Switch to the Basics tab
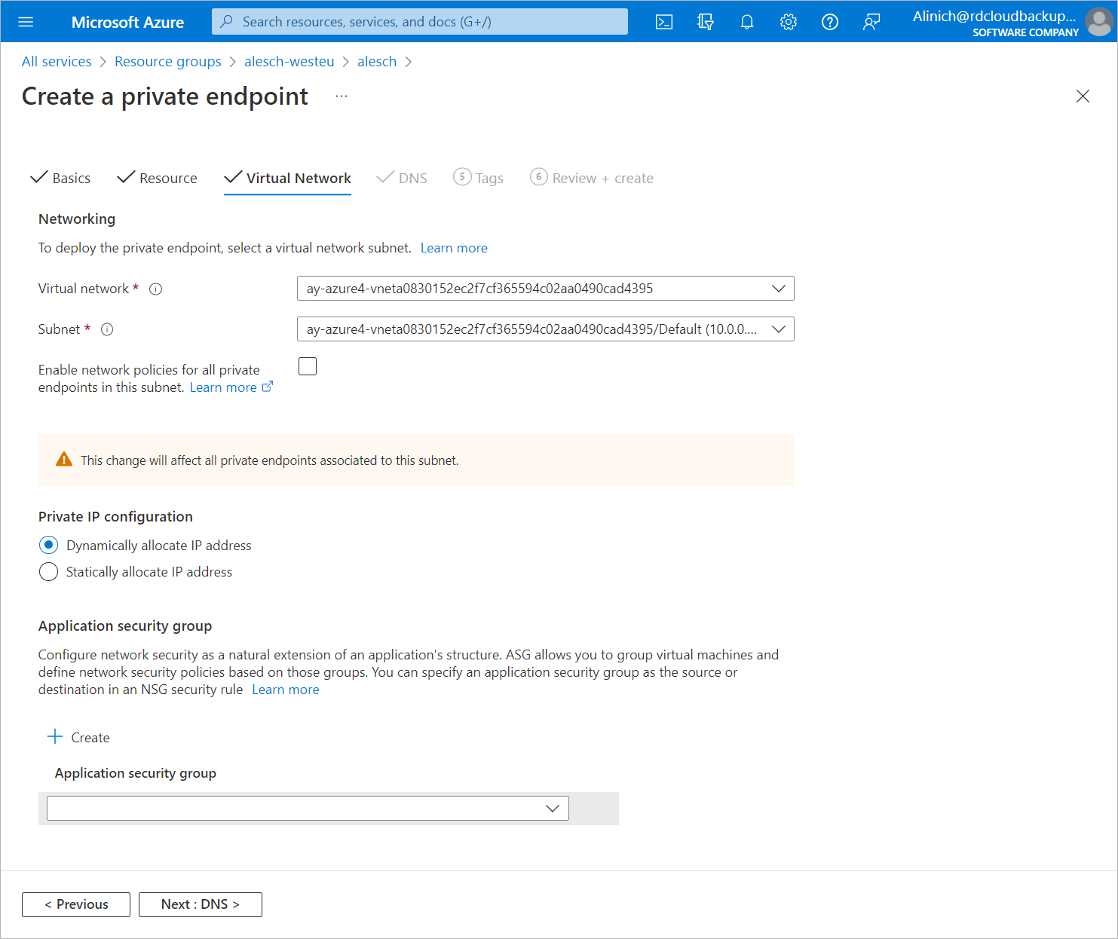Image resolution: width=1118 pixels, height=939 pixels. click(61, 179)
